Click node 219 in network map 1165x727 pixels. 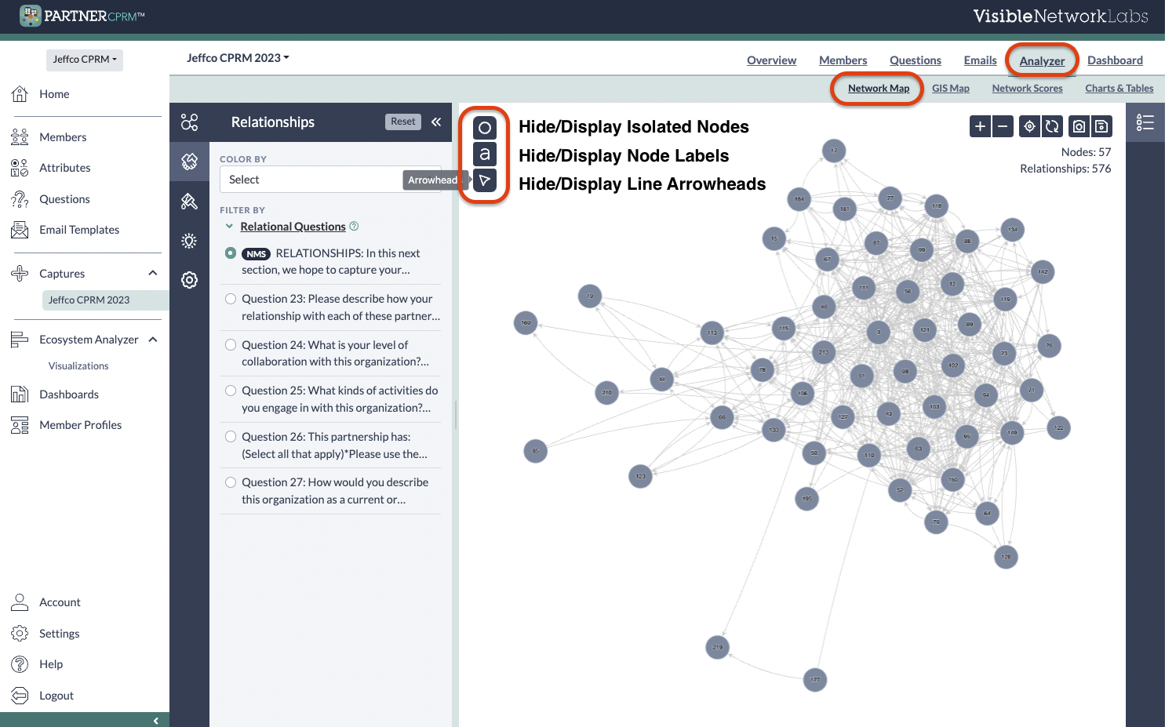717,647
